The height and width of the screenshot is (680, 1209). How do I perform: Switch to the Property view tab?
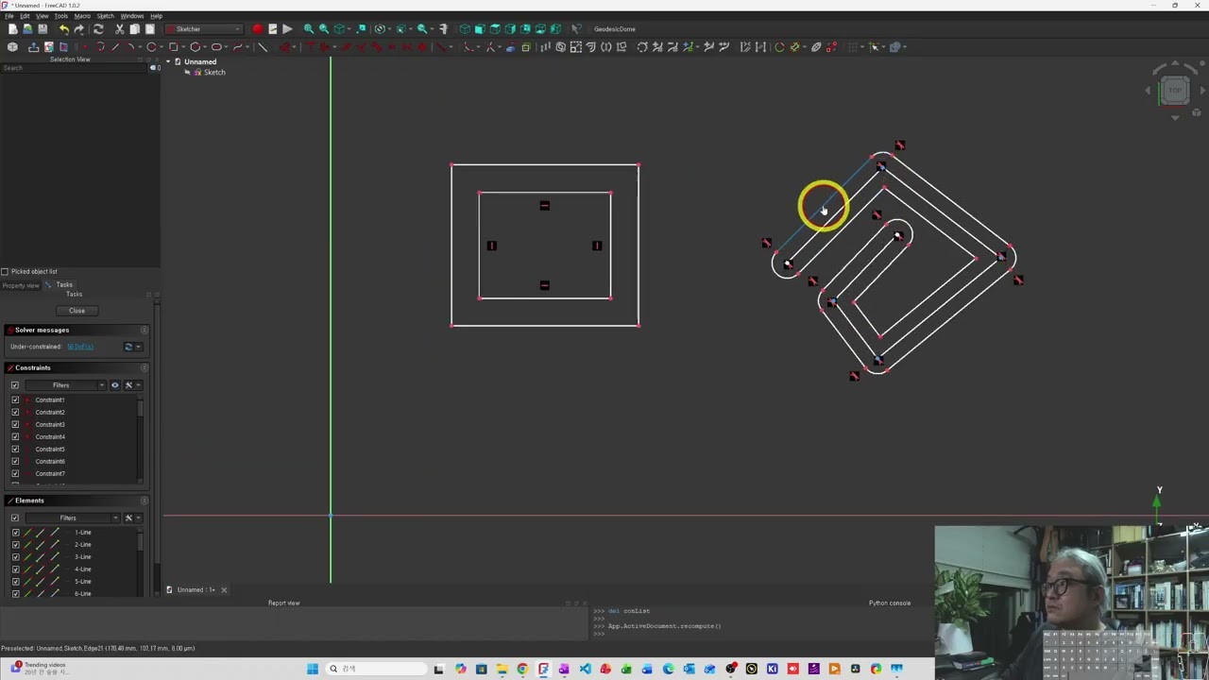coord(21,285)
